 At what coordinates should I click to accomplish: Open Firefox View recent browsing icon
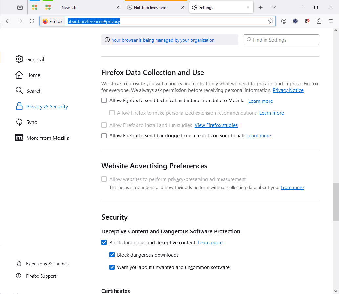pos(20,7)
